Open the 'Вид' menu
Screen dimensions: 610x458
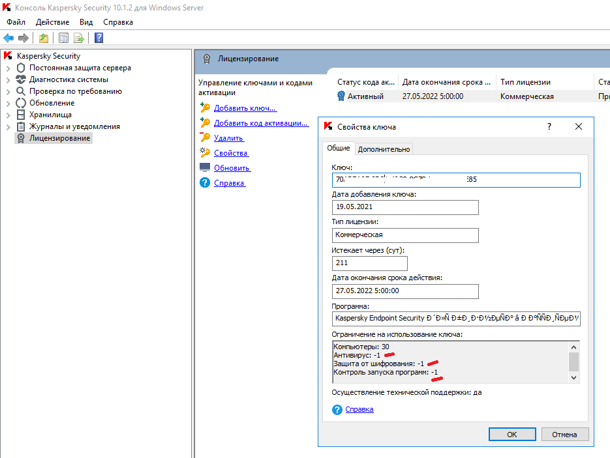86,22
